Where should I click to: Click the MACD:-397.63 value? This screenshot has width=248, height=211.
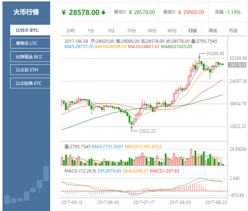[x=165, y=171]
